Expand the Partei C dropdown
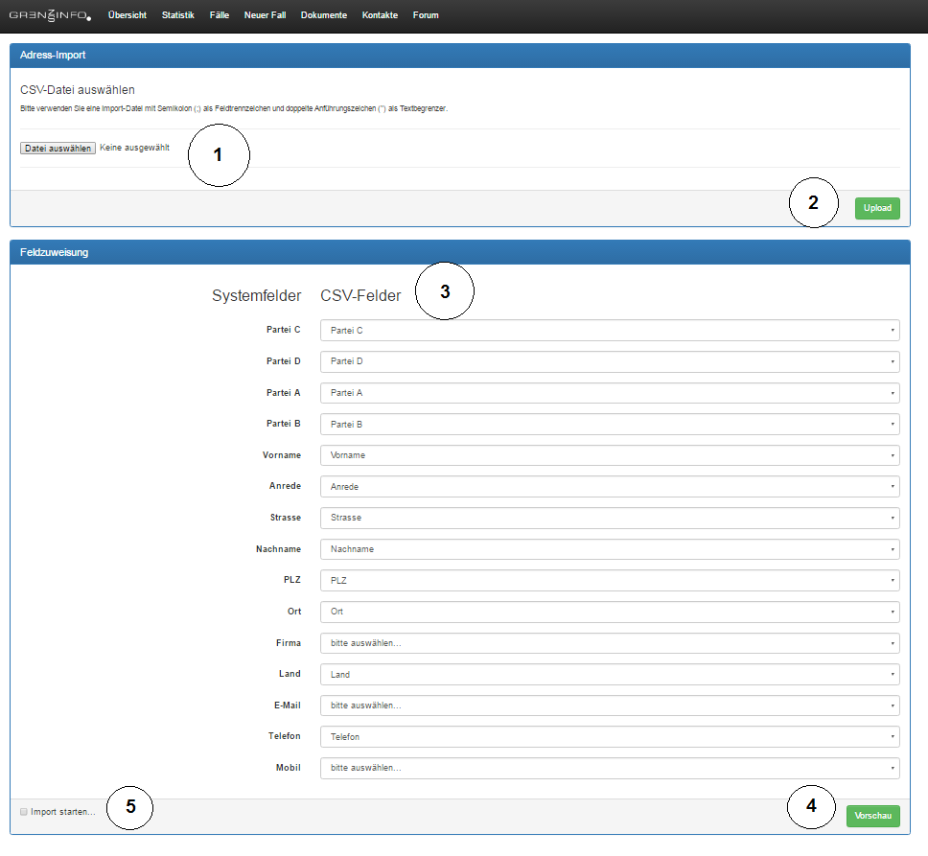 click(610, 331)
